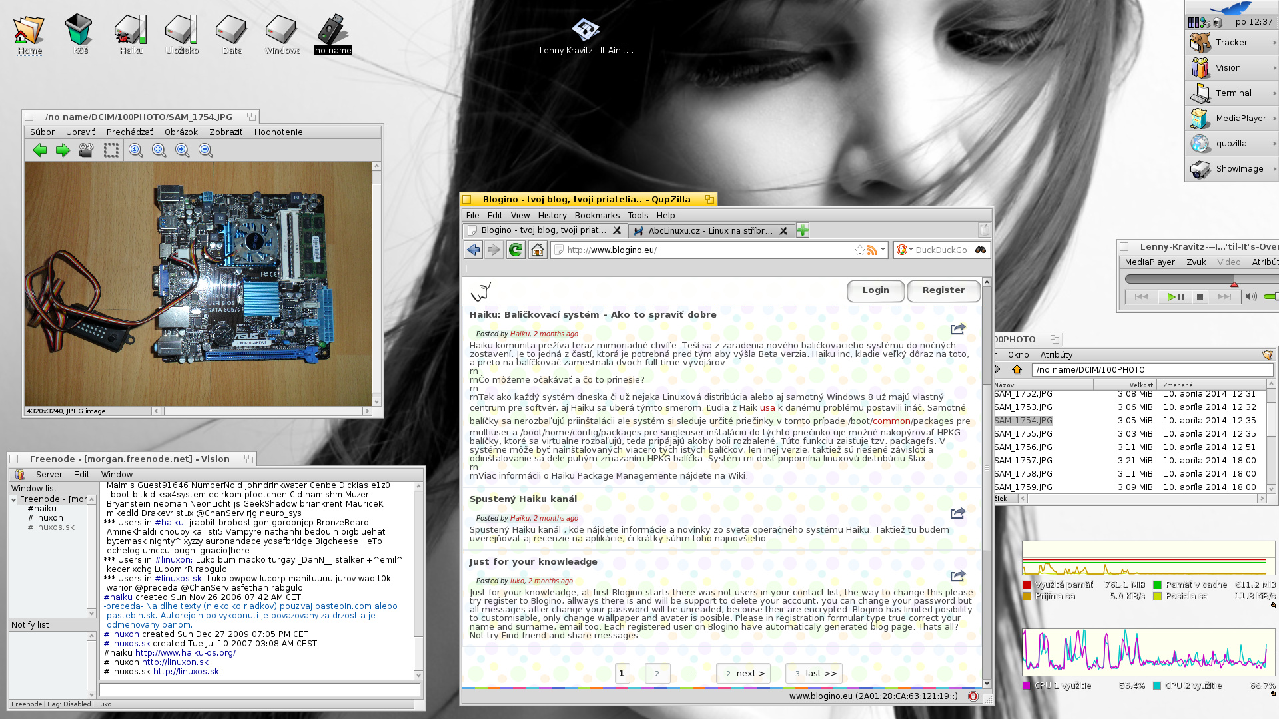Adjust the green MediaPlayer volume slider

click(1271, 297)
